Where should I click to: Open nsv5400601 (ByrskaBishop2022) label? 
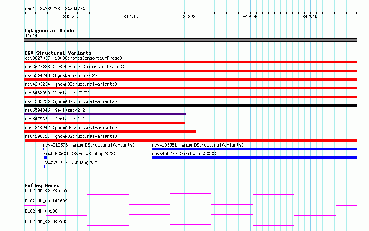coord(80,154)
